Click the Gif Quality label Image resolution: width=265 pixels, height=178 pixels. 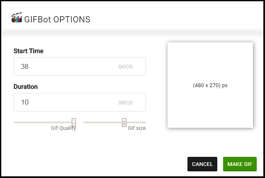click(63, 128)
